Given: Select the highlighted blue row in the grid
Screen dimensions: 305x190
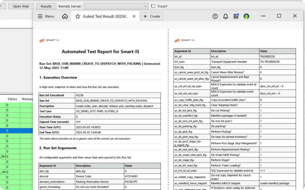Looking at the screenshot, I should (x=16, y=131).
